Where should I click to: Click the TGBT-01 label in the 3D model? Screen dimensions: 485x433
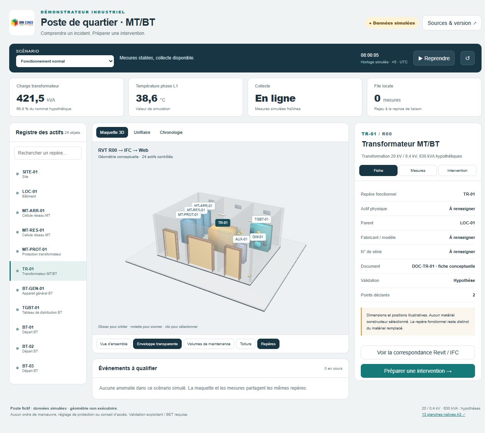point(261,219)
